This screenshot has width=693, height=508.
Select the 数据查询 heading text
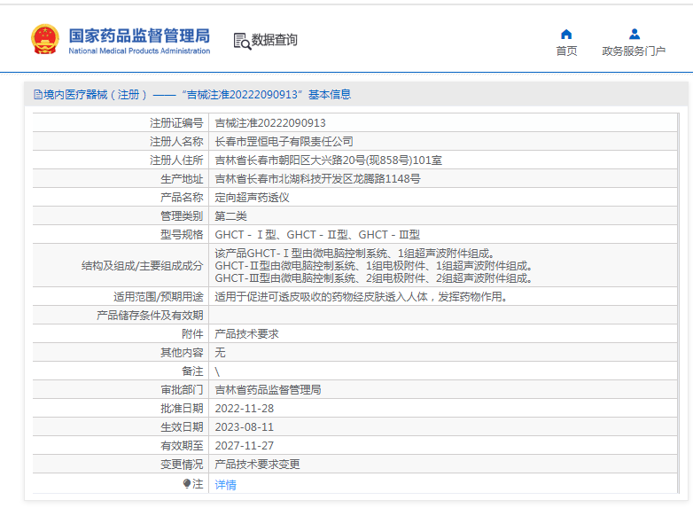click(x=275, y=40)
